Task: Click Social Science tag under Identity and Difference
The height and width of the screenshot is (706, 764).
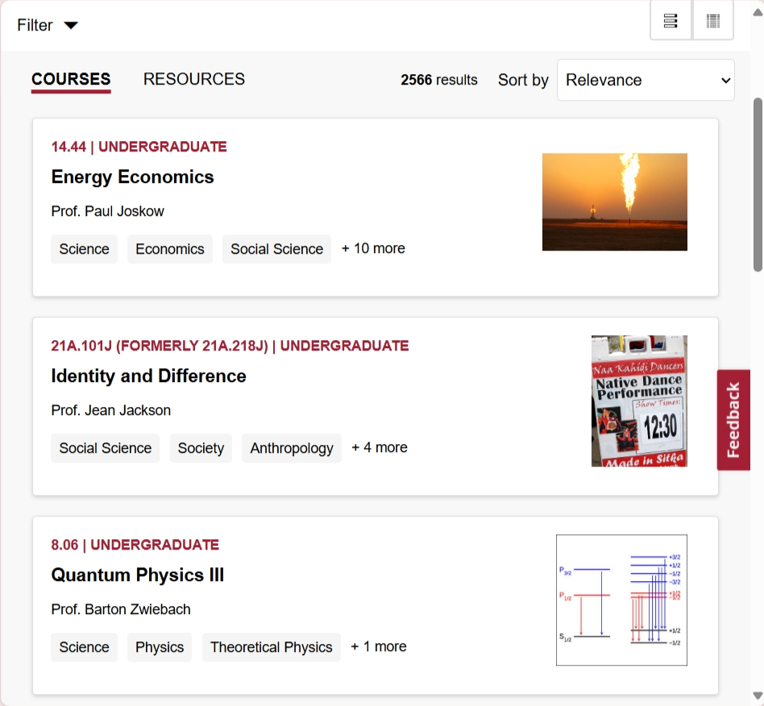Action: point(106,448)
